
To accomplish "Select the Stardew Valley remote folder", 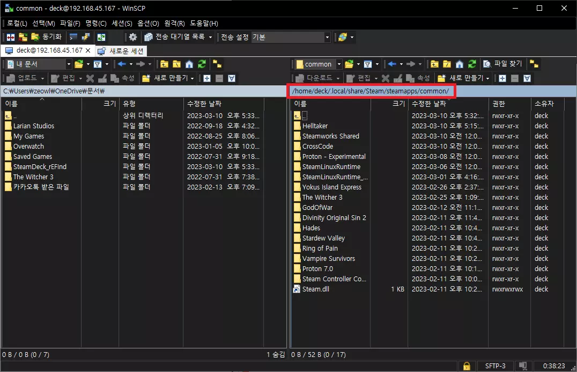I will tap(323, 238).
